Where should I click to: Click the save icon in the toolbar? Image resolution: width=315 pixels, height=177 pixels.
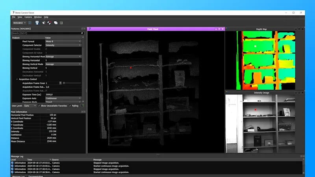(37, 23)
